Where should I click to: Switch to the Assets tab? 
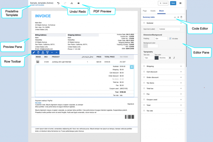153,10
